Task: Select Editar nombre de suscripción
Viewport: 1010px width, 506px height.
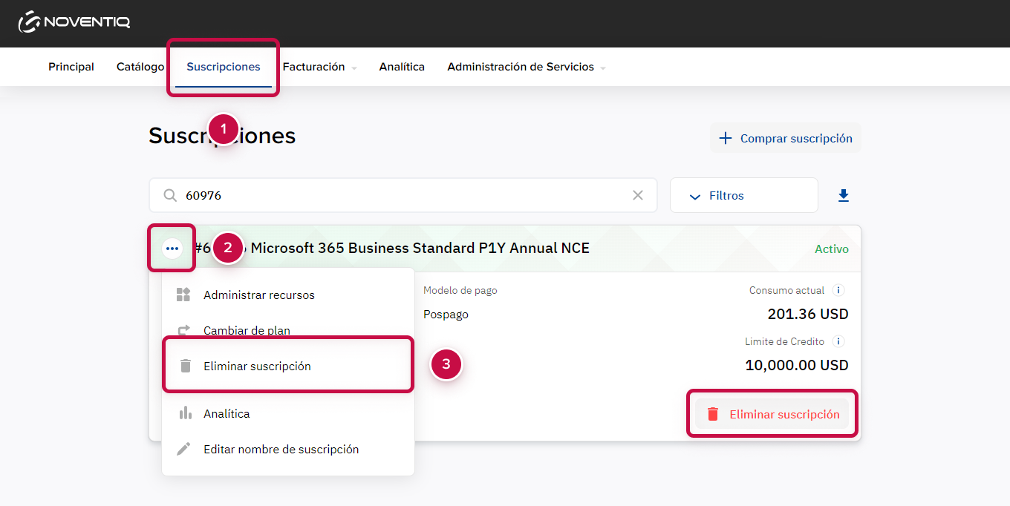Action: [x=281, y=450]
